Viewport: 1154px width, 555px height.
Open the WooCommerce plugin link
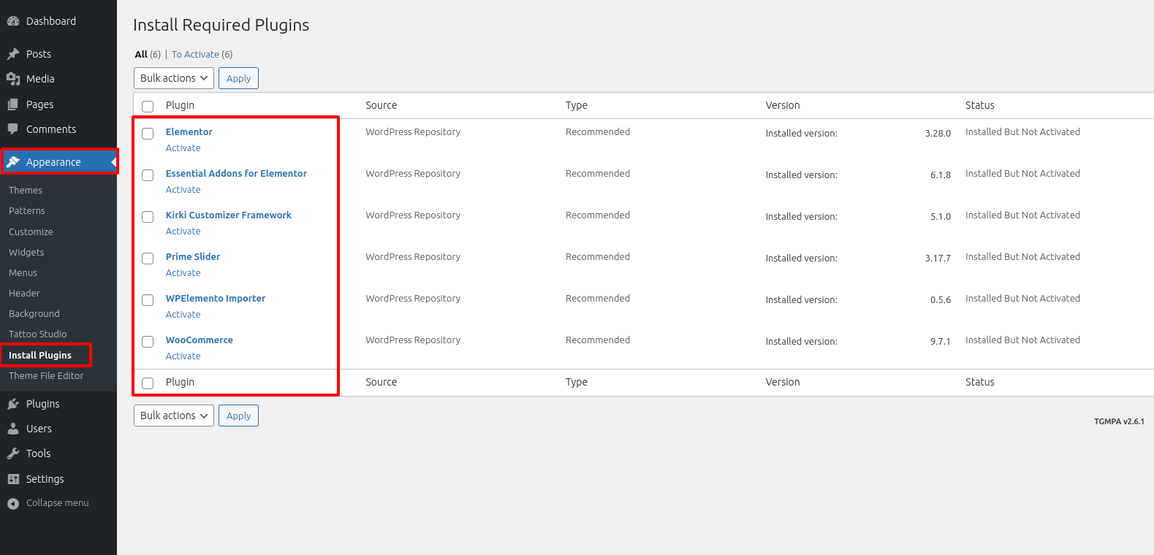tap(200, 340)
